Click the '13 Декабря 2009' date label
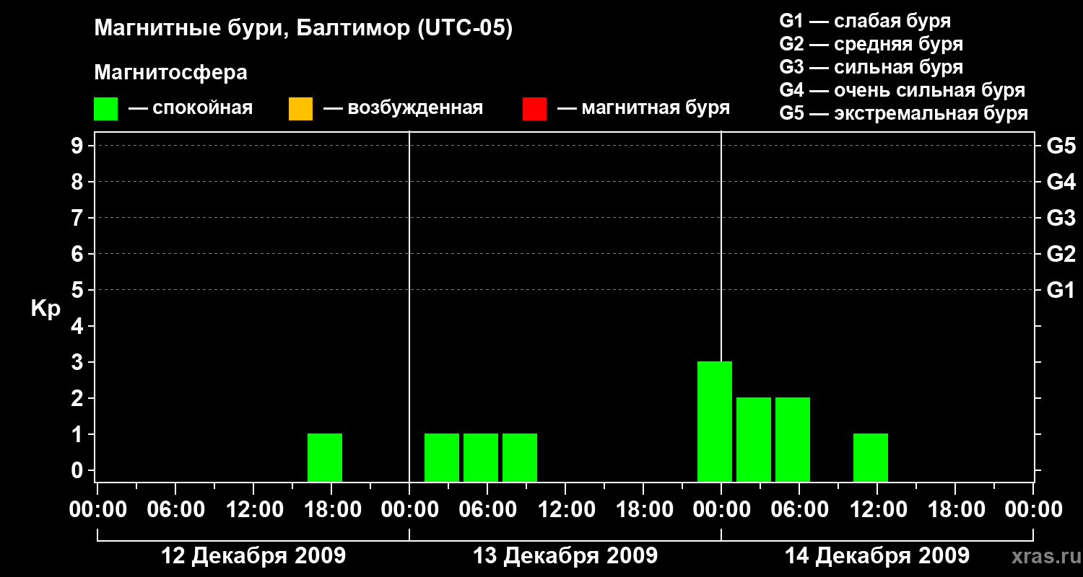 pos(565,556)
